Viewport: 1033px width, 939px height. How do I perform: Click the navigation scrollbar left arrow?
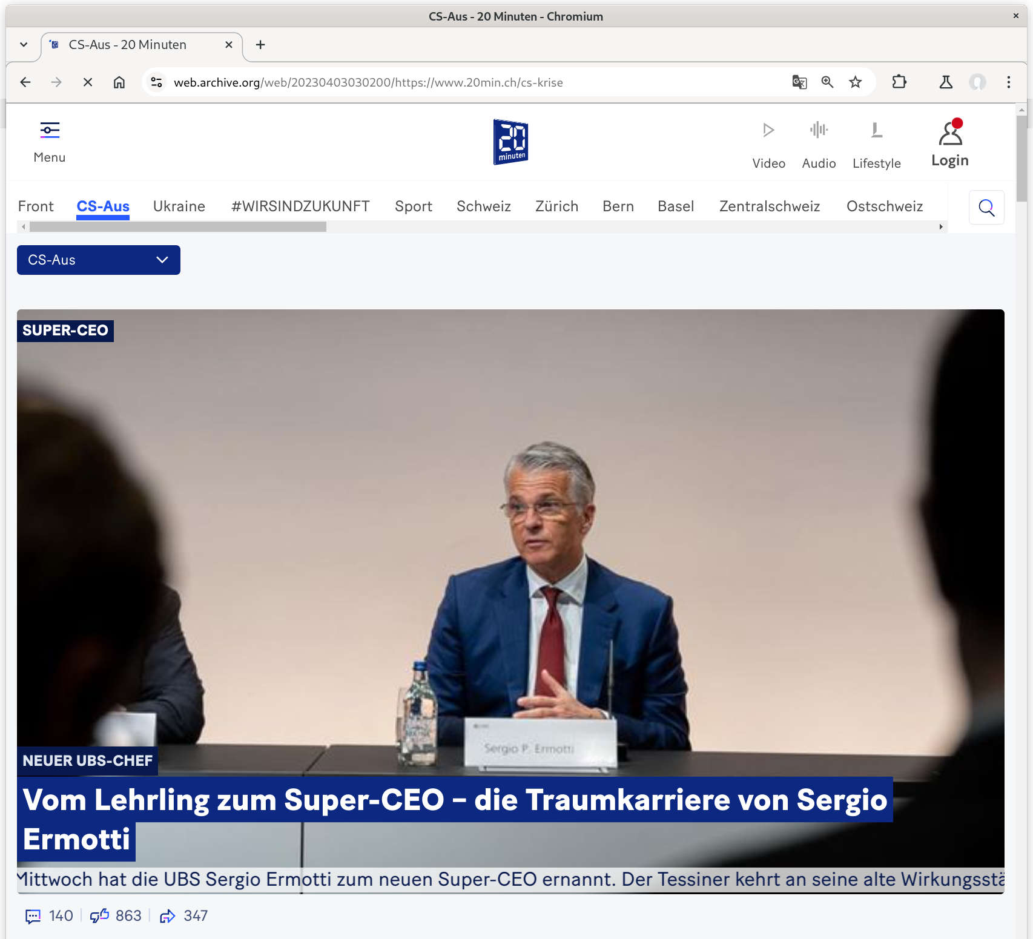(23, 227)
